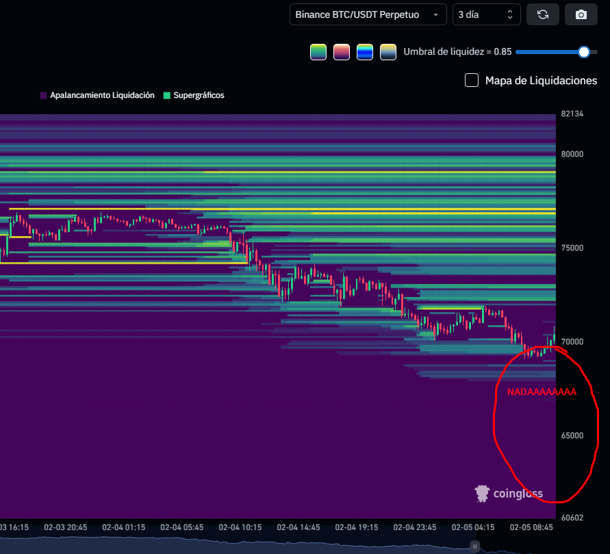Click the 65000 price axis label
Screen dimensions: 610x554
[x=572, y=436]
